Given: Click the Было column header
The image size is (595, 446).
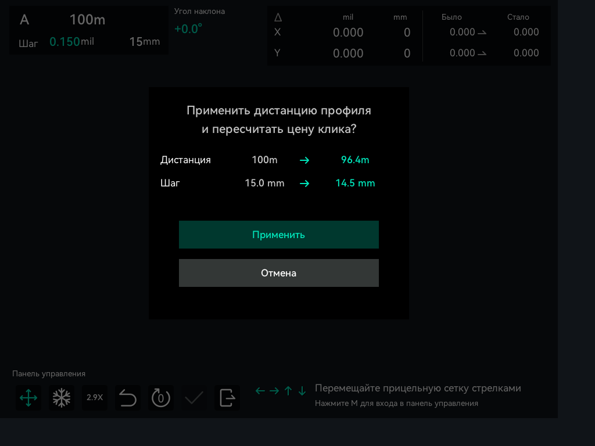Looking at the screenshot, I should click(x=451, y=17).
